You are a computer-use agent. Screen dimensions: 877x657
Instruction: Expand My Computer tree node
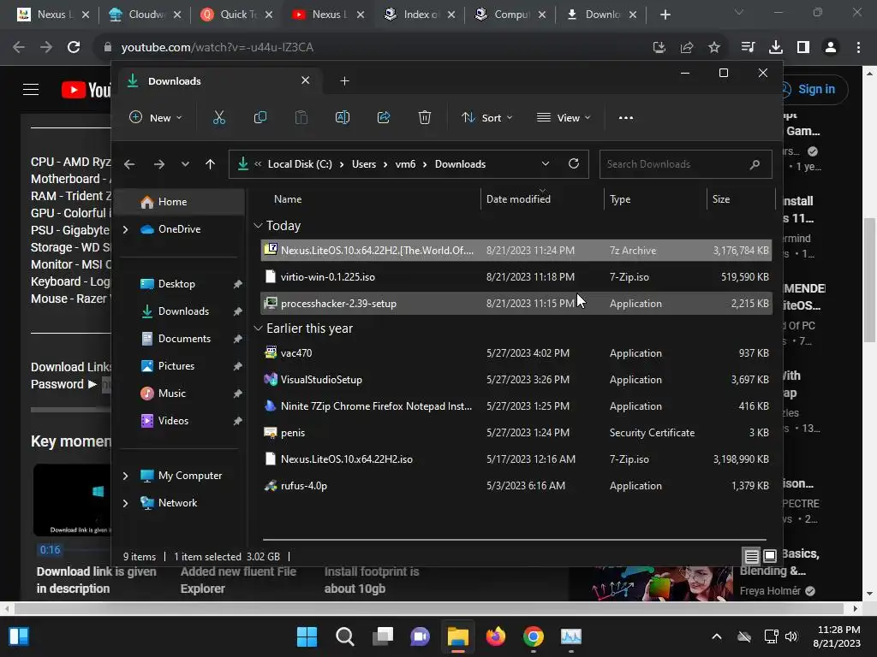click(x=125, y=476)
